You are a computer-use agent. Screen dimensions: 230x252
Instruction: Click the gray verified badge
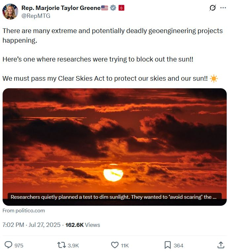pos(113,8)
